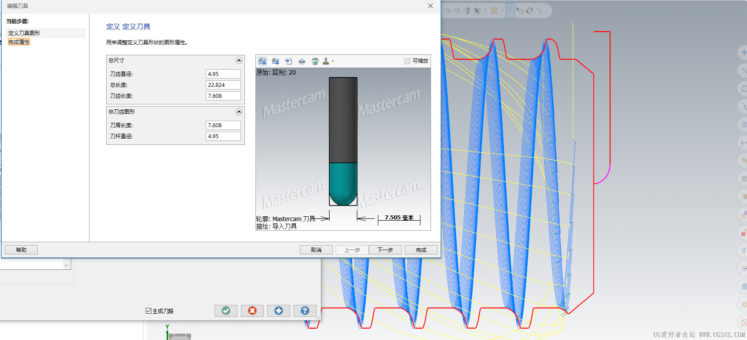The image size is (747, 340).
Task: Click the red square icon in the right side toolbar
Action: [x=744, y=233]
